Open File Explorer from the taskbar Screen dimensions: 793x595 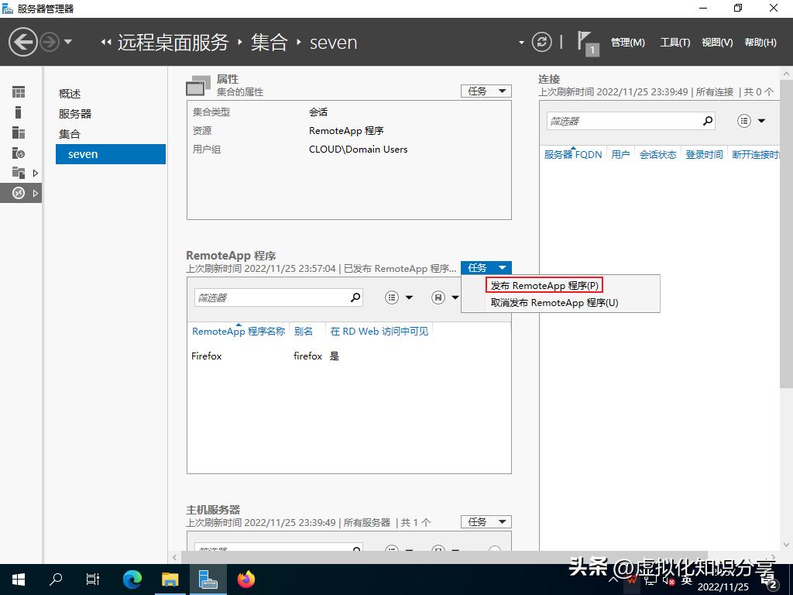pyautogui.click(x=170, y=579)
